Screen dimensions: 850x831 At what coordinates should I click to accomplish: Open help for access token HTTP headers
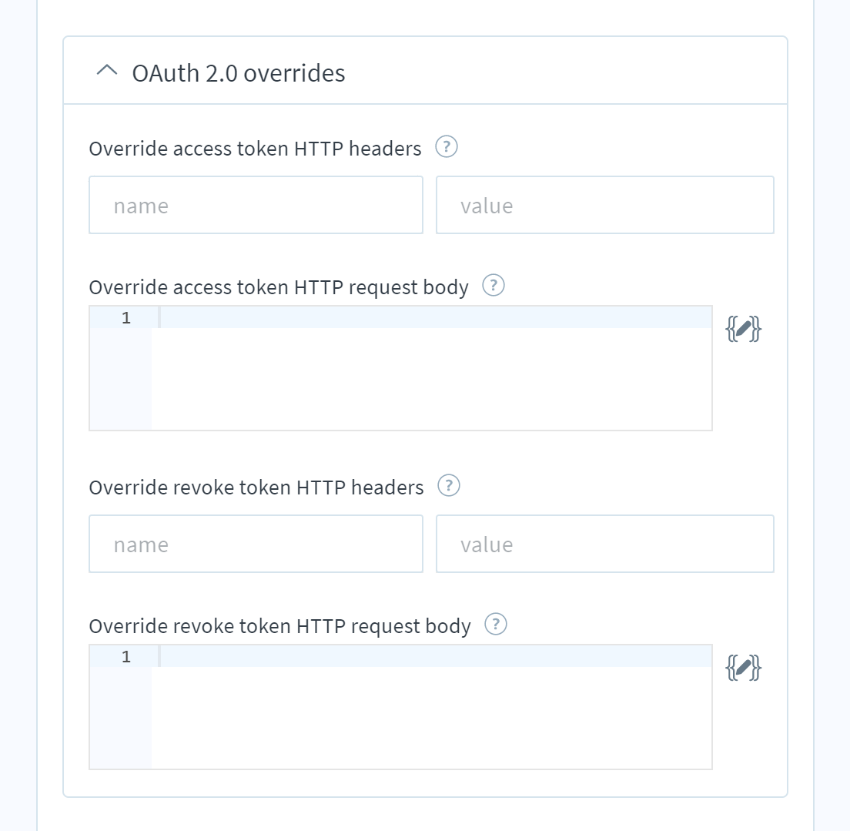tap(447, 147)
